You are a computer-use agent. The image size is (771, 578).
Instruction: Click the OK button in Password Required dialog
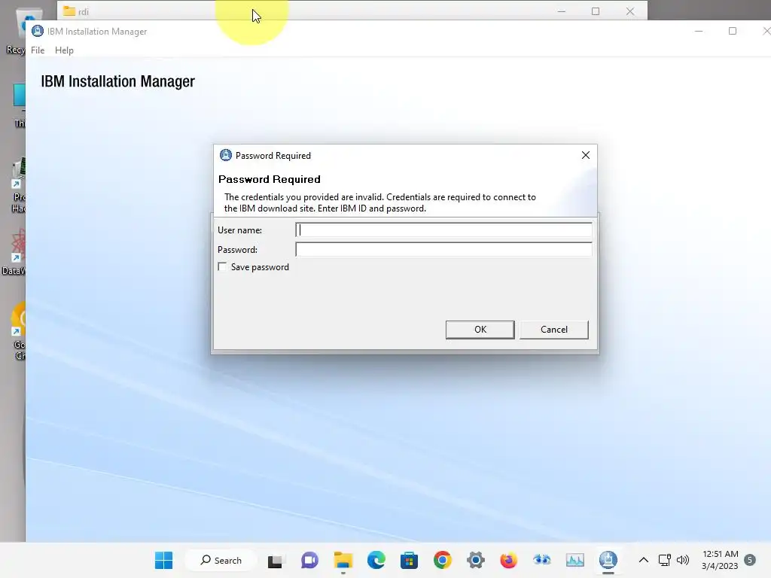[x=480, y=330]
